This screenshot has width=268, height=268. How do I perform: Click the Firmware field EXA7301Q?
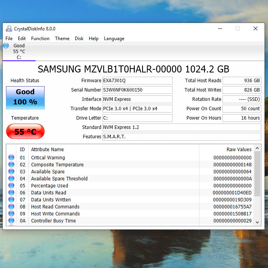pyautogui.click(x=138, y=81)
